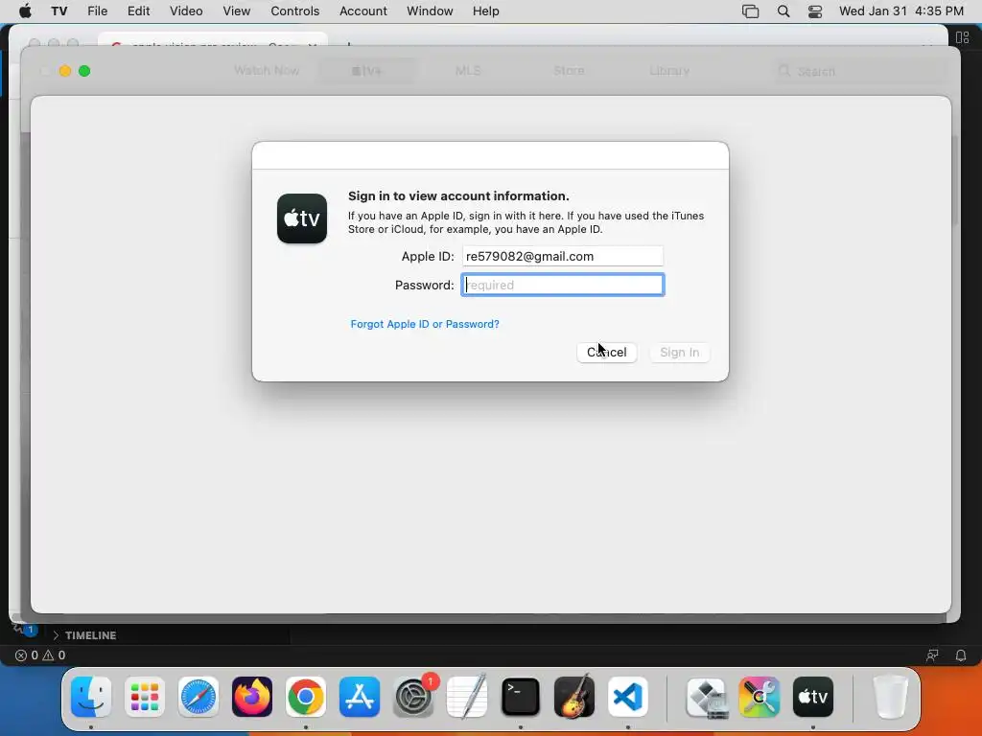Open the File menu
The image size is (982, 736).
97,11
